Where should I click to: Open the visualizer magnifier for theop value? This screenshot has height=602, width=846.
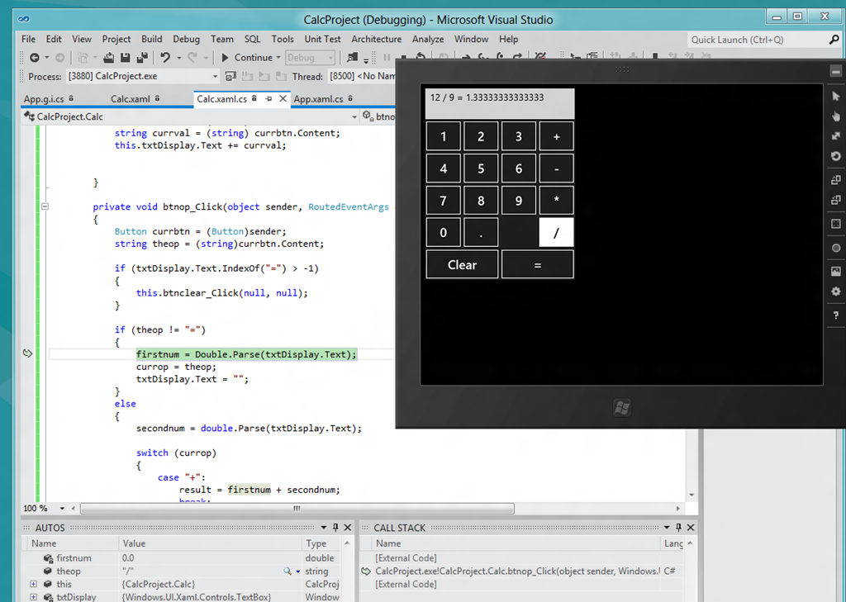pos(288,571)
